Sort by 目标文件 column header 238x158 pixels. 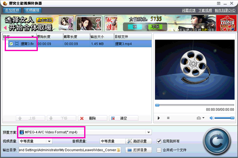[133, 37]
